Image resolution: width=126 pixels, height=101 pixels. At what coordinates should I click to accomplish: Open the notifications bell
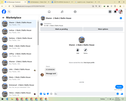115,12
